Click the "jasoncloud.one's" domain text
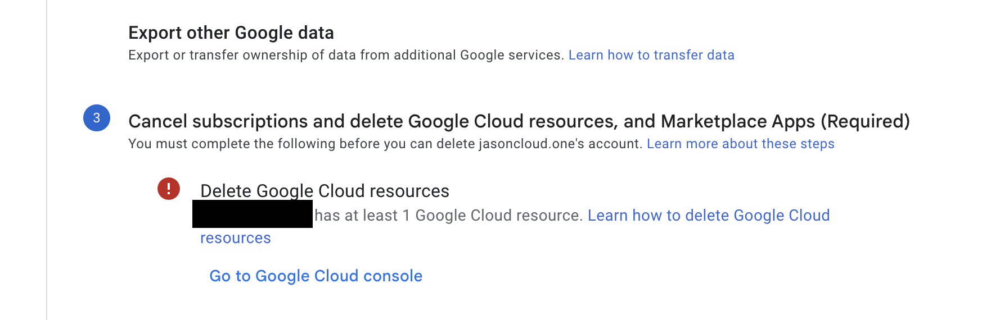 click(531, 144)
